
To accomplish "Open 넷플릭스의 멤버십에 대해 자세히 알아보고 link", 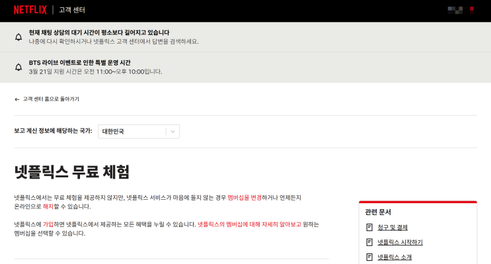I will 249,224.
